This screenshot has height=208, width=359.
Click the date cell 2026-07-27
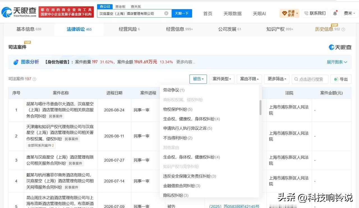coord(114,160)
